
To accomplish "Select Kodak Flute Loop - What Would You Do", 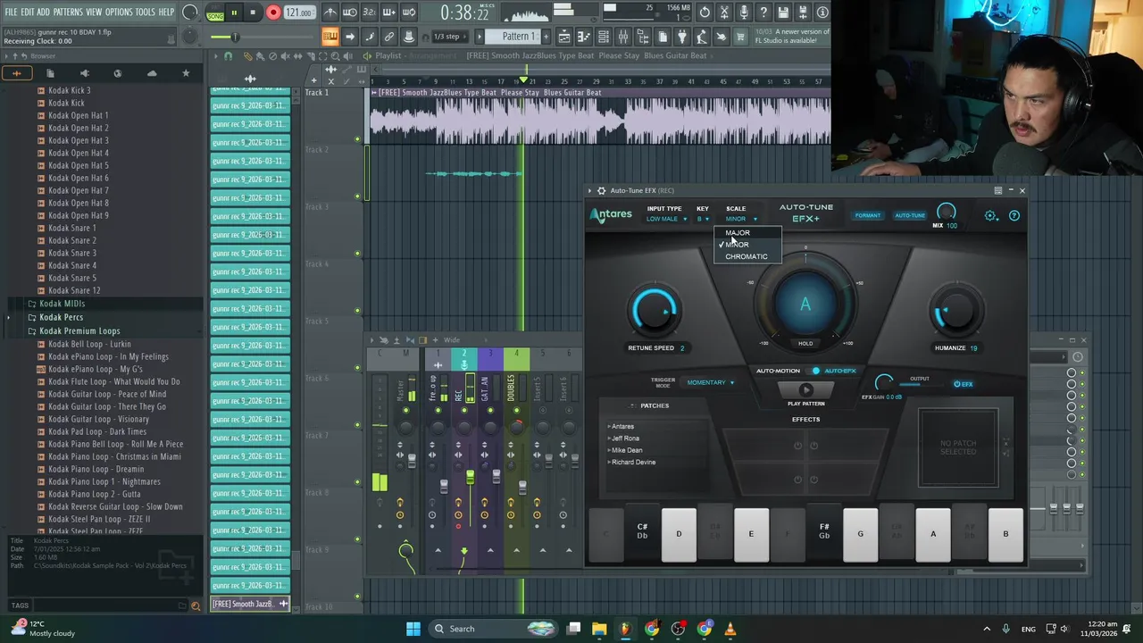I will [x=113, y=381].
